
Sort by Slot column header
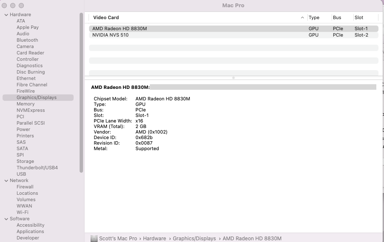(359, 17)
